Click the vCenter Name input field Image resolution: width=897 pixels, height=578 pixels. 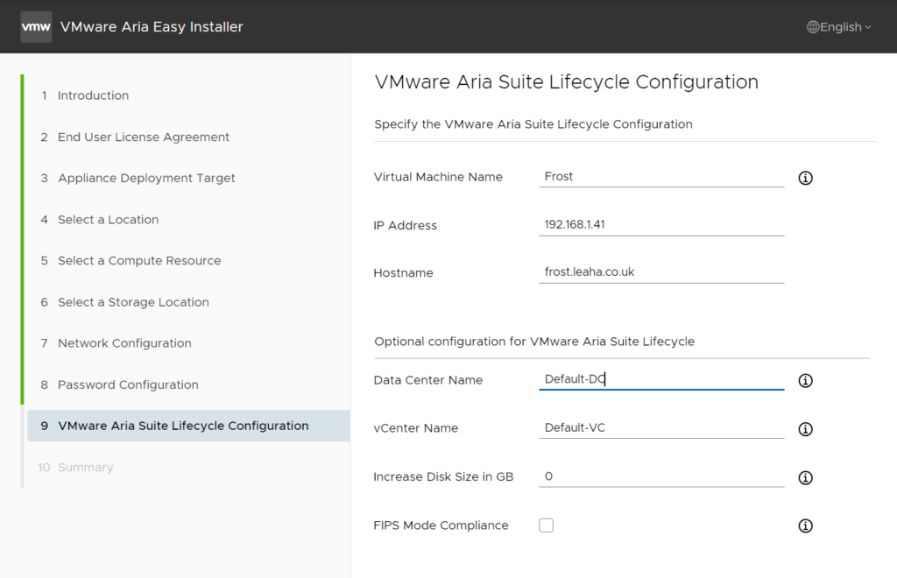click(x=661, y=427)
